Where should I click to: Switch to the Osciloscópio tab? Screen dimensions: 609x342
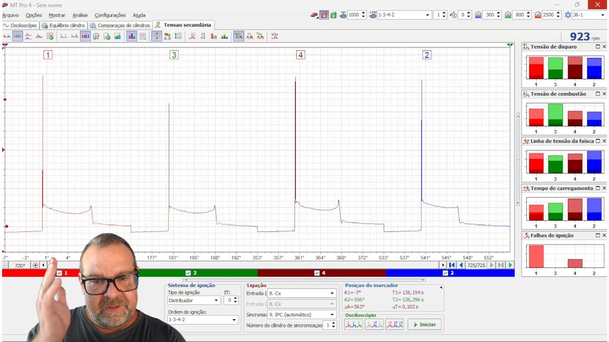(x=20, y=25)
